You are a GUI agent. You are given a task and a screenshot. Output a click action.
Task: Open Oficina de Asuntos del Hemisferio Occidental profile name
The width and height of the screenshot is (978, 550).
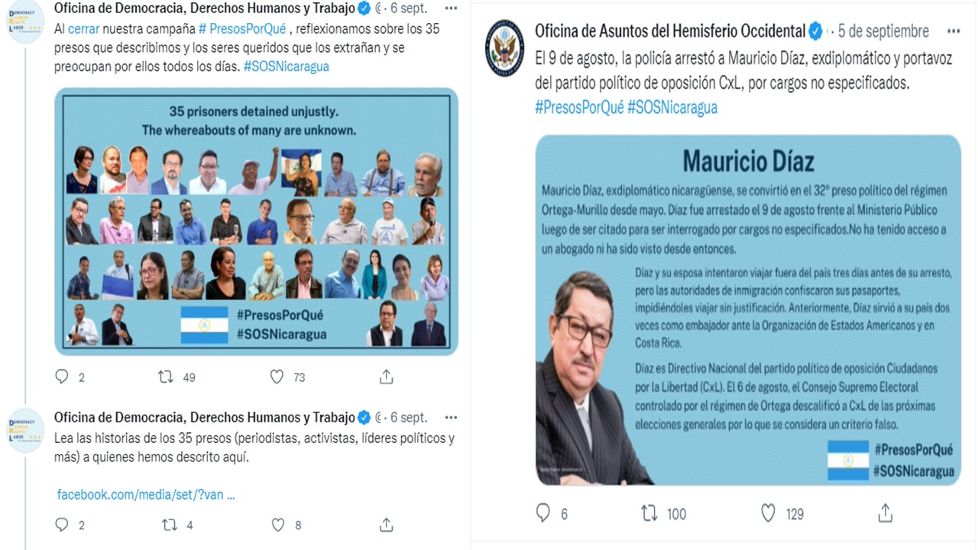coord(670,31)
